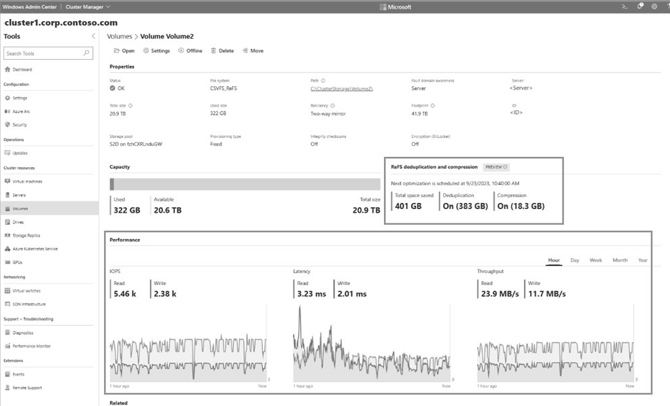Click Settings in the volume toolbar
This screenshot has width=670, height=406.
point(156,50)
